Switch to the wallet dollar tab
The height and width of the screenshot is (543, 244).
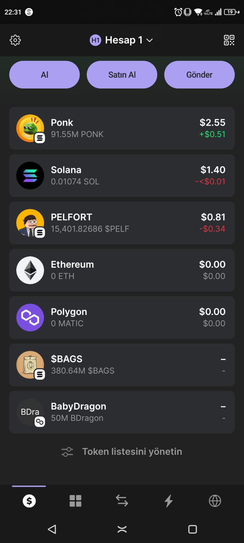click(x=29, y=501)
